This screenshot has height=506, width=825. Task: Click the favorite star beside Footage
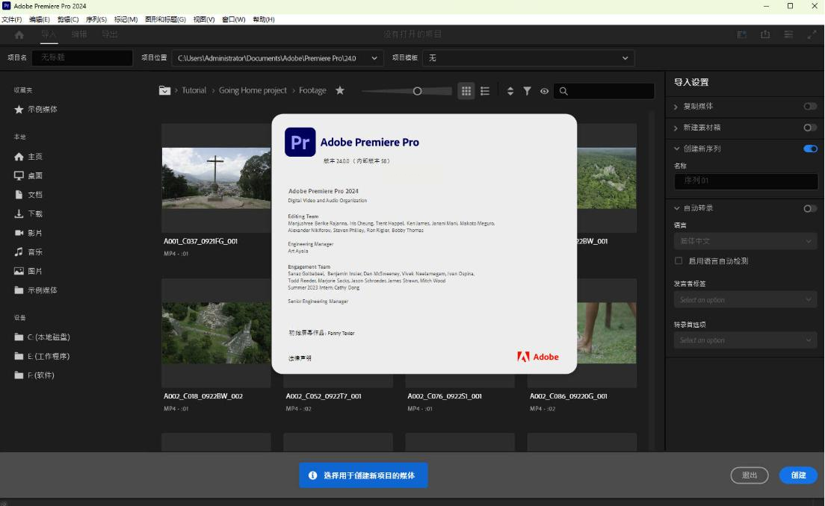[340, 90]
